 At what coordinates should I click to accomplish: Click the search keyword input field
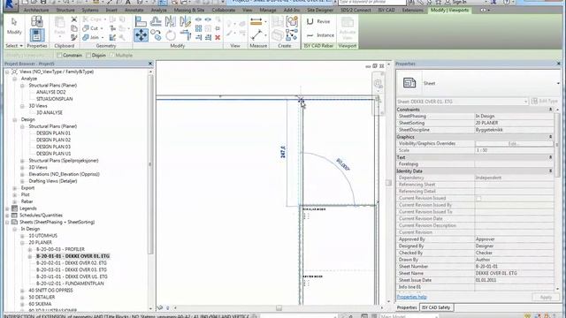pos(371,2)
